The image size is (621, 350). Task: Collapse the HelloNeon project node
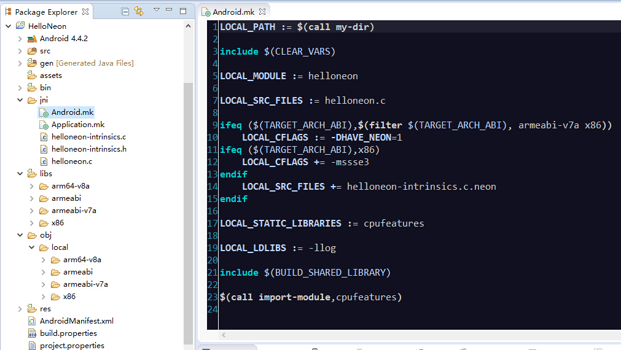(x=9, y=26)
